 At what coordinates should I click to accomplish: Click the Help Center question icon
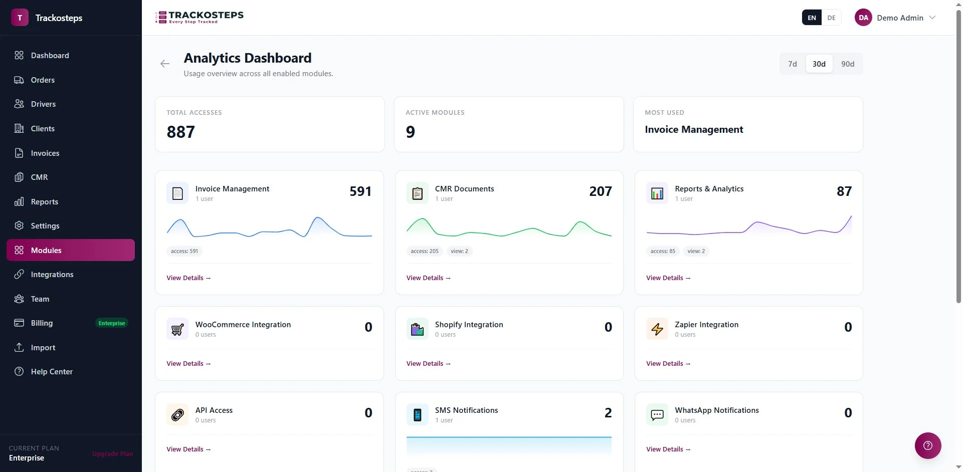click(x=19, y=371)
